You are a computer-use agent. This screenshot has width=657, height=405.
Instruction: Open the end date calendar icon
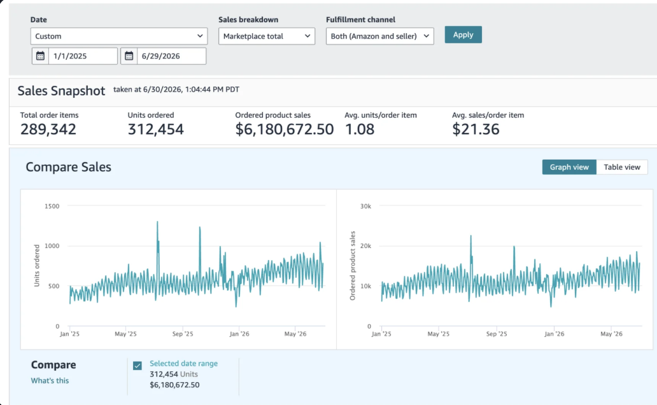click(129, 56)
